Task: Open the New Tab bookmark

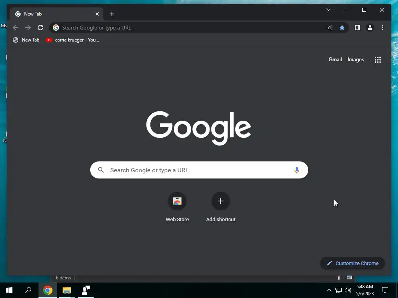Action: pyautogui.click(x=26, y=40)
